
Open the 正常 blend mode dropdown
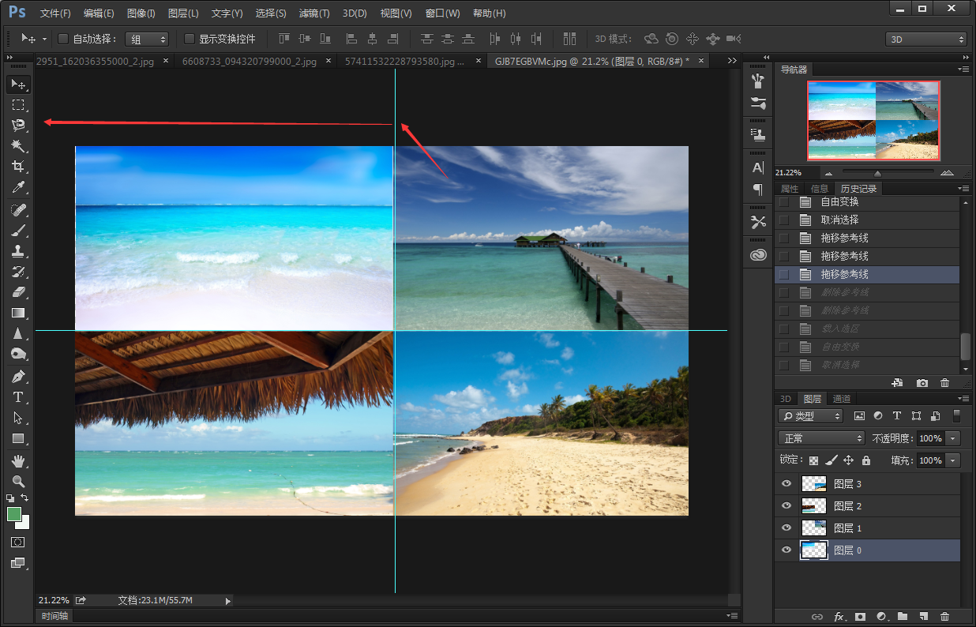pyautogui.click(x=821, y=438)
